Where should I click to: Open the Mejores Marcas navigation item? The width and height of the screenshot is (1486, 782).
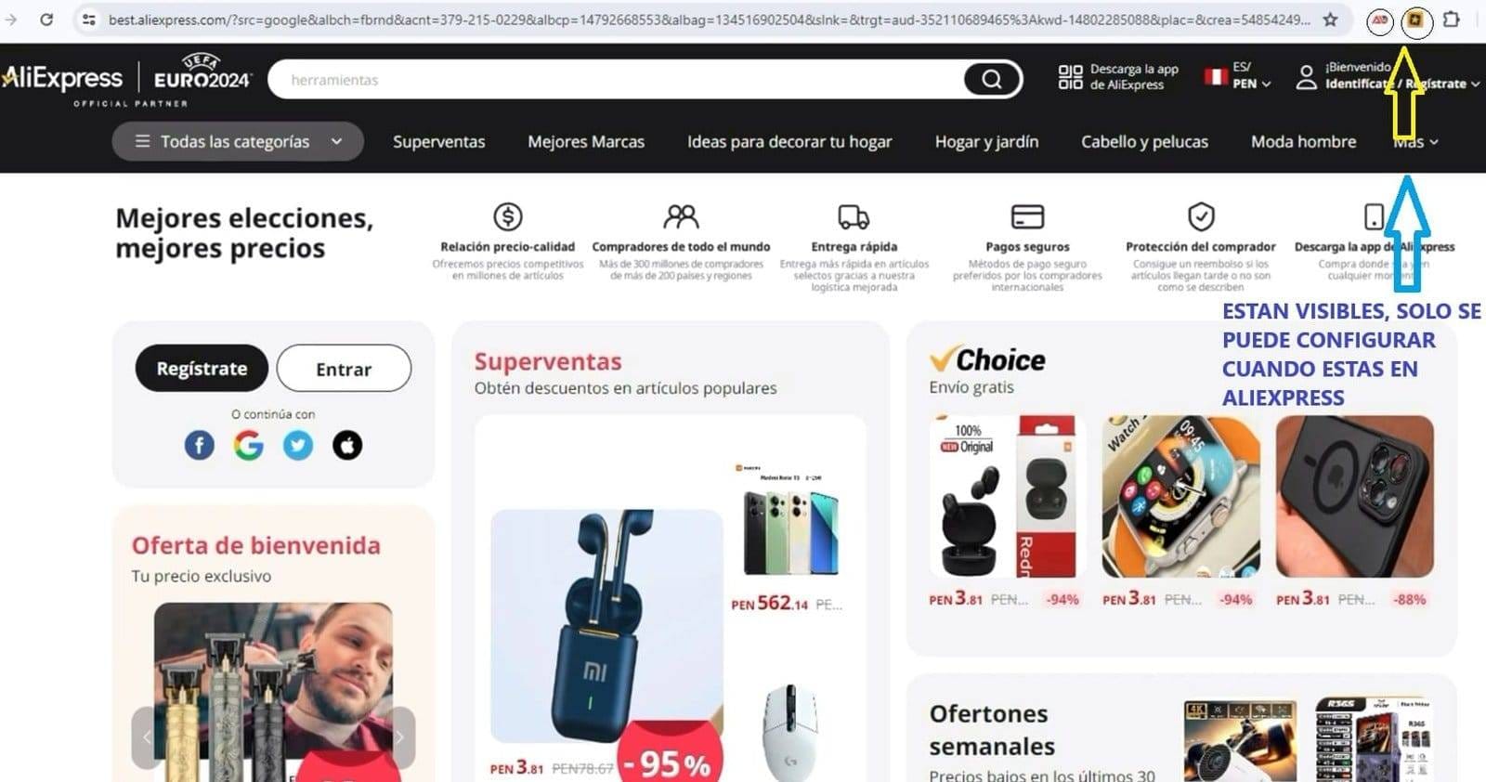[x=586, y=142]
